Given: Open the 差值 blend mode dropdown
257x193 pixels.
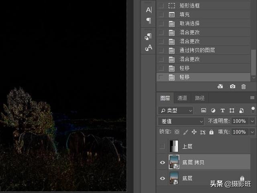Looking at the screenshot, I should [x=181, y=121].
